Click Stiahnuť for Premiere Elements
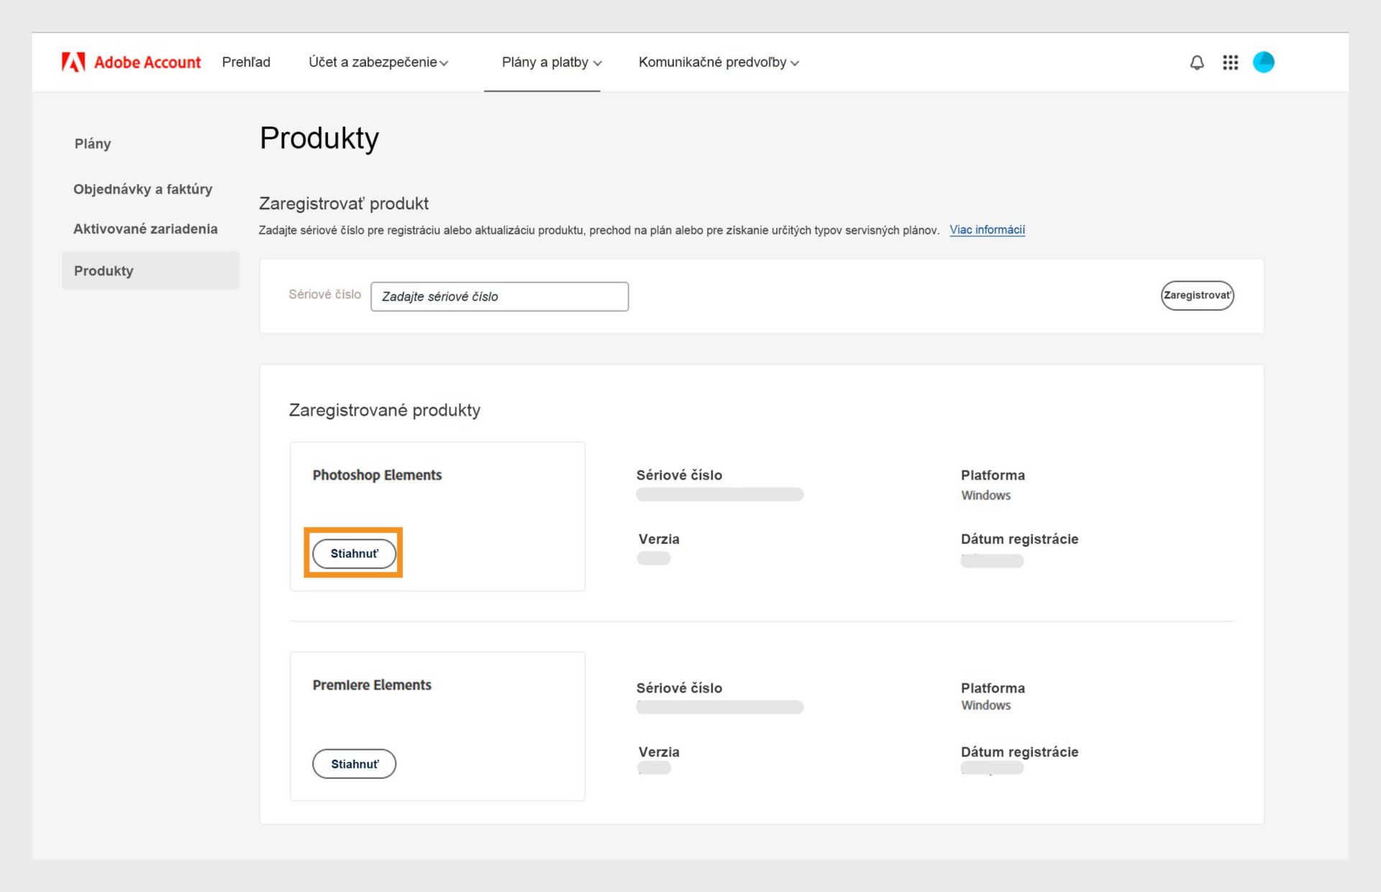Screen dimensions: 1381x892 tap(354, 763)
